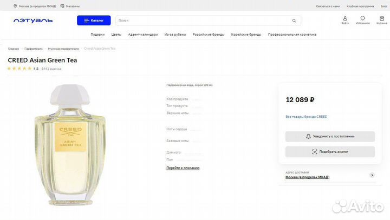Click Перейти к описанию link
This screenshot has height=220, width=390.
pos(183,168)
